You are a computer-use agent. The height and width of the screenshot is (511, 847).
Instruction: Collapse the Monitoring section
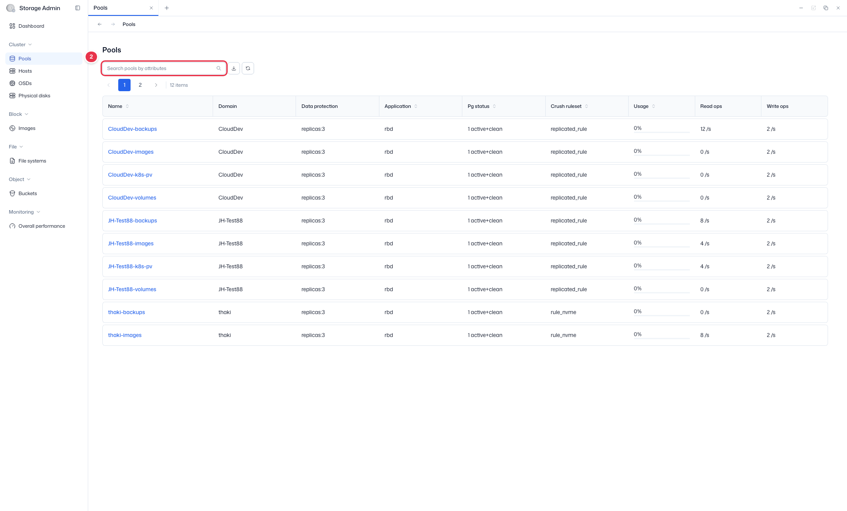[x=24, y=212]
